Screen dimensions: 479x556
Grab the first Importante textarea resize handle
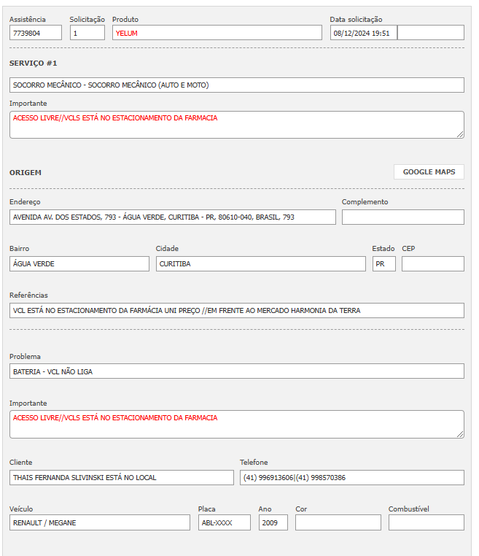pos(460,134)
